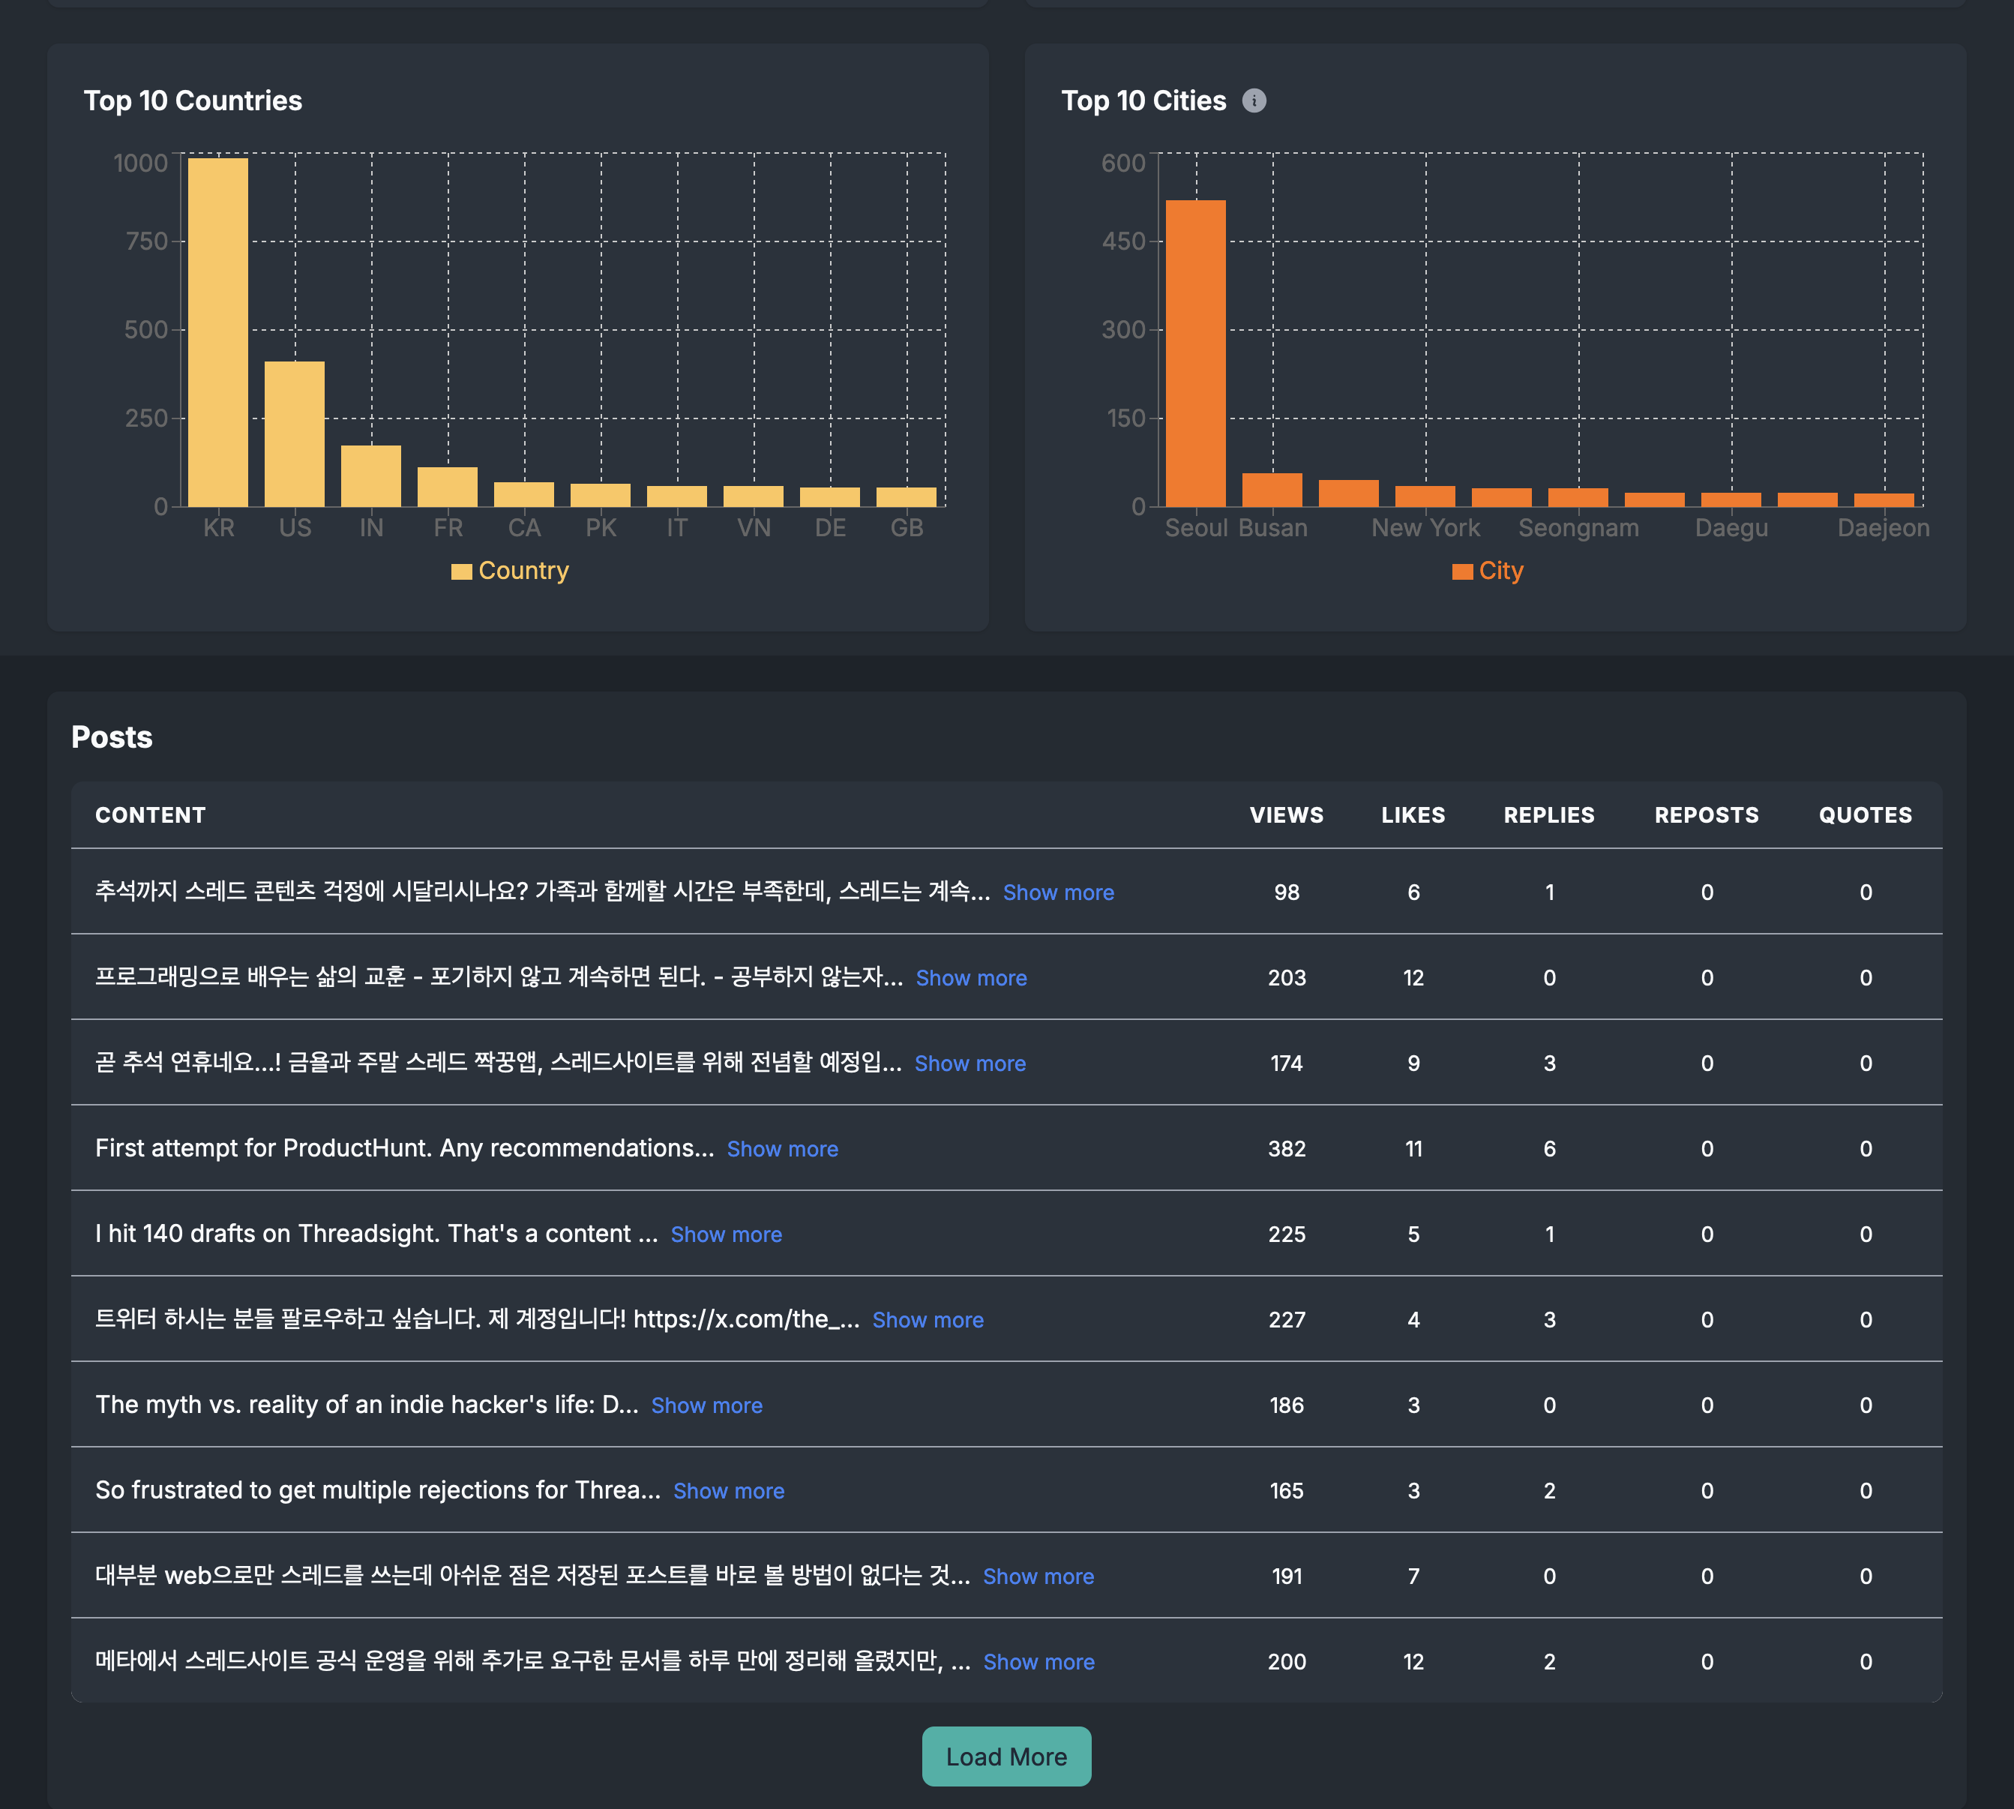Expand the 트위터 하시는 분들 post
2014x1809 pixels.
pos(927,1320)
